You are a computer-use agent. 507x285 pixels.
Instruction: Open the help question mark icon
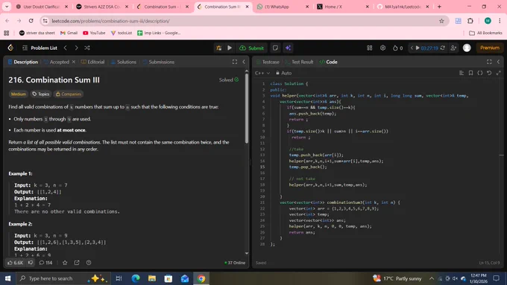pyautogui.click(x=89, y=263)
